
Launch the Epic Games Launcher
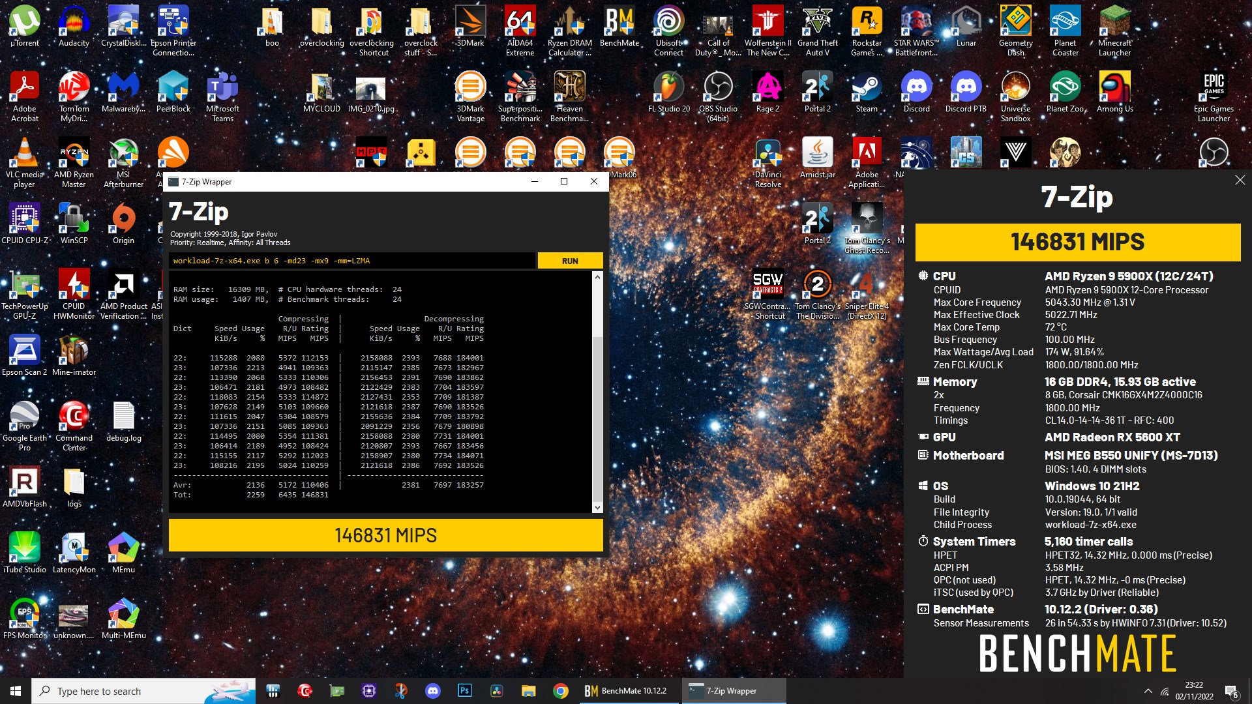pos(1214,96)
